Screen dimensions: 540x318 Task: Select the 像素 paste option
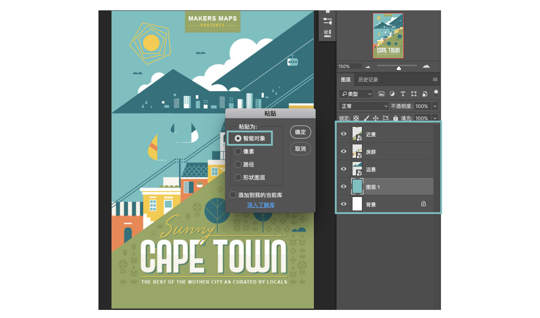pyautogui.click(x=238, y=152)
